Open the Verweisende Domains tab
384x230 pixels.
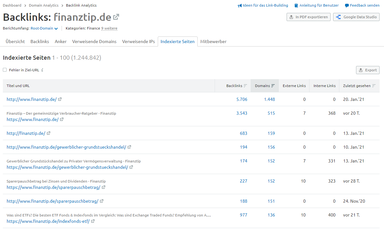[x=94, y=41]
